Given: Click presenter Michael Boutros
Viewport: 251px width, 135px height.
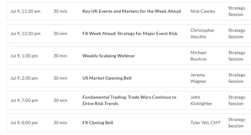Looking at the screenshot, I should 199,56.
